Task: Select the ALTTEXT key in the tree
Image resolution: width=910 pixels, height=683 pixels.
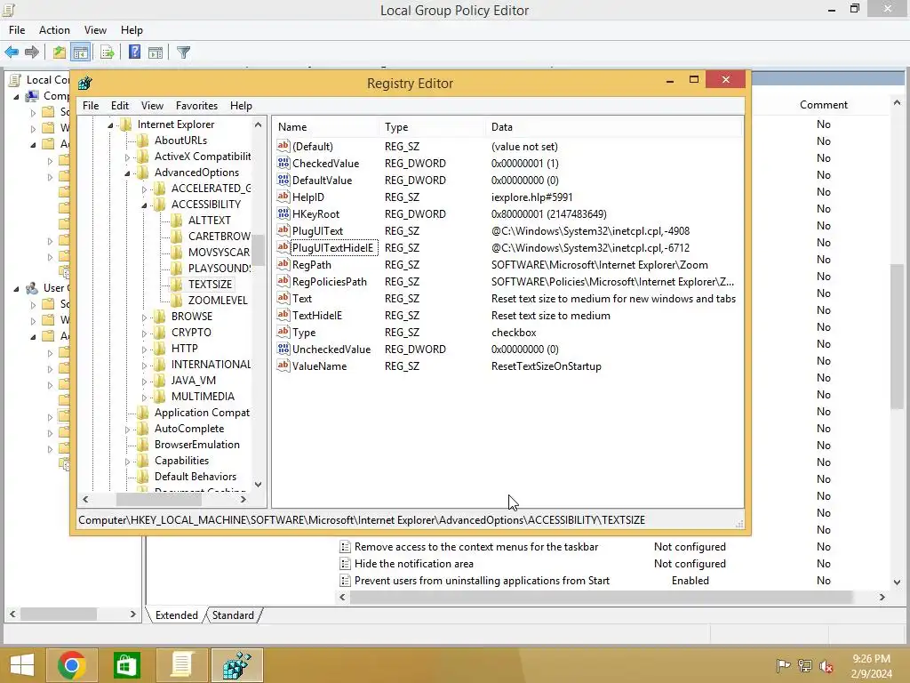Action: (210, 221)
